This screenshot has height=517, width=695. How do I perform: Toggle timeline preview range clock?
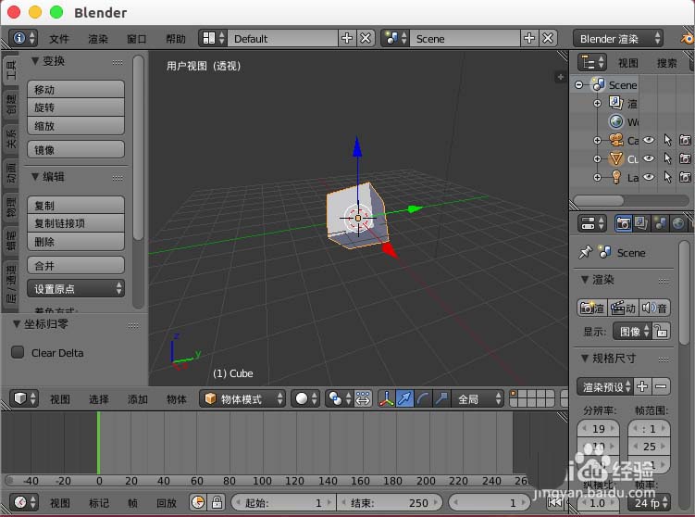(198, 502)
